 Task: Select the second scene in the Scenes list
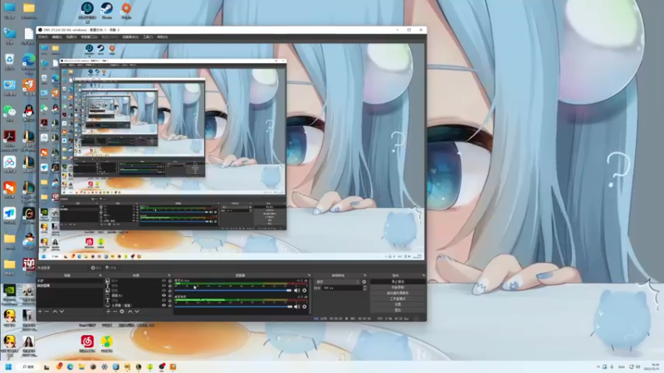click(69, 285)
